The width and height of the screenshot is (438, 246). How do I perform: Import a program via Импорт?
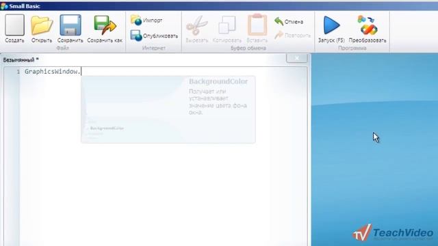tap(146, 20)
